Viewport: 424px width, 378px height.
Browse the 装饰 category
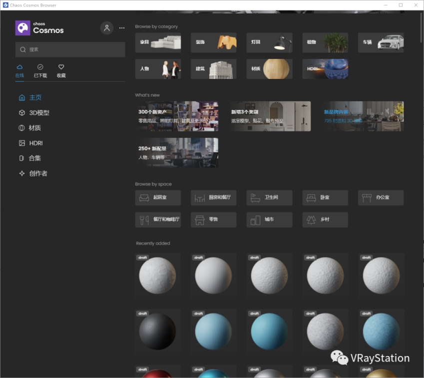point(214,42)
